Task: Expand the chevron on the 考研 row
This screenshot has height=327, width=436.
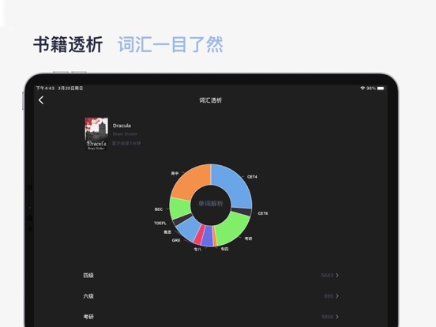Action: click(337, 317)
